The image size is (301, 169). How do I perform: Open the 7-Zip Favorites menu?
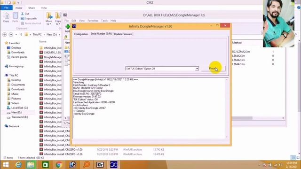pos(93,21)
